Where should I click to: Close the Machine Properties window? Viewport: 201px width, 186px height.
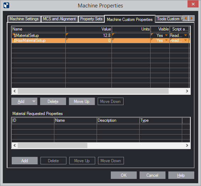pyautogui.click(x=193, y=4)
